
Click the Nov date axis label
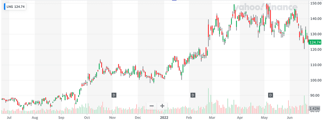pos(113,118)
